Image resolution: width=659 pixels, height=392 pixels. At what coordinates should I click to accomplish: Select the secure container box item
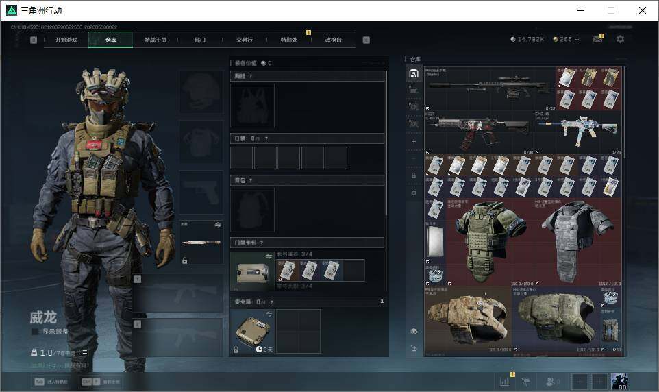[252, 332]
